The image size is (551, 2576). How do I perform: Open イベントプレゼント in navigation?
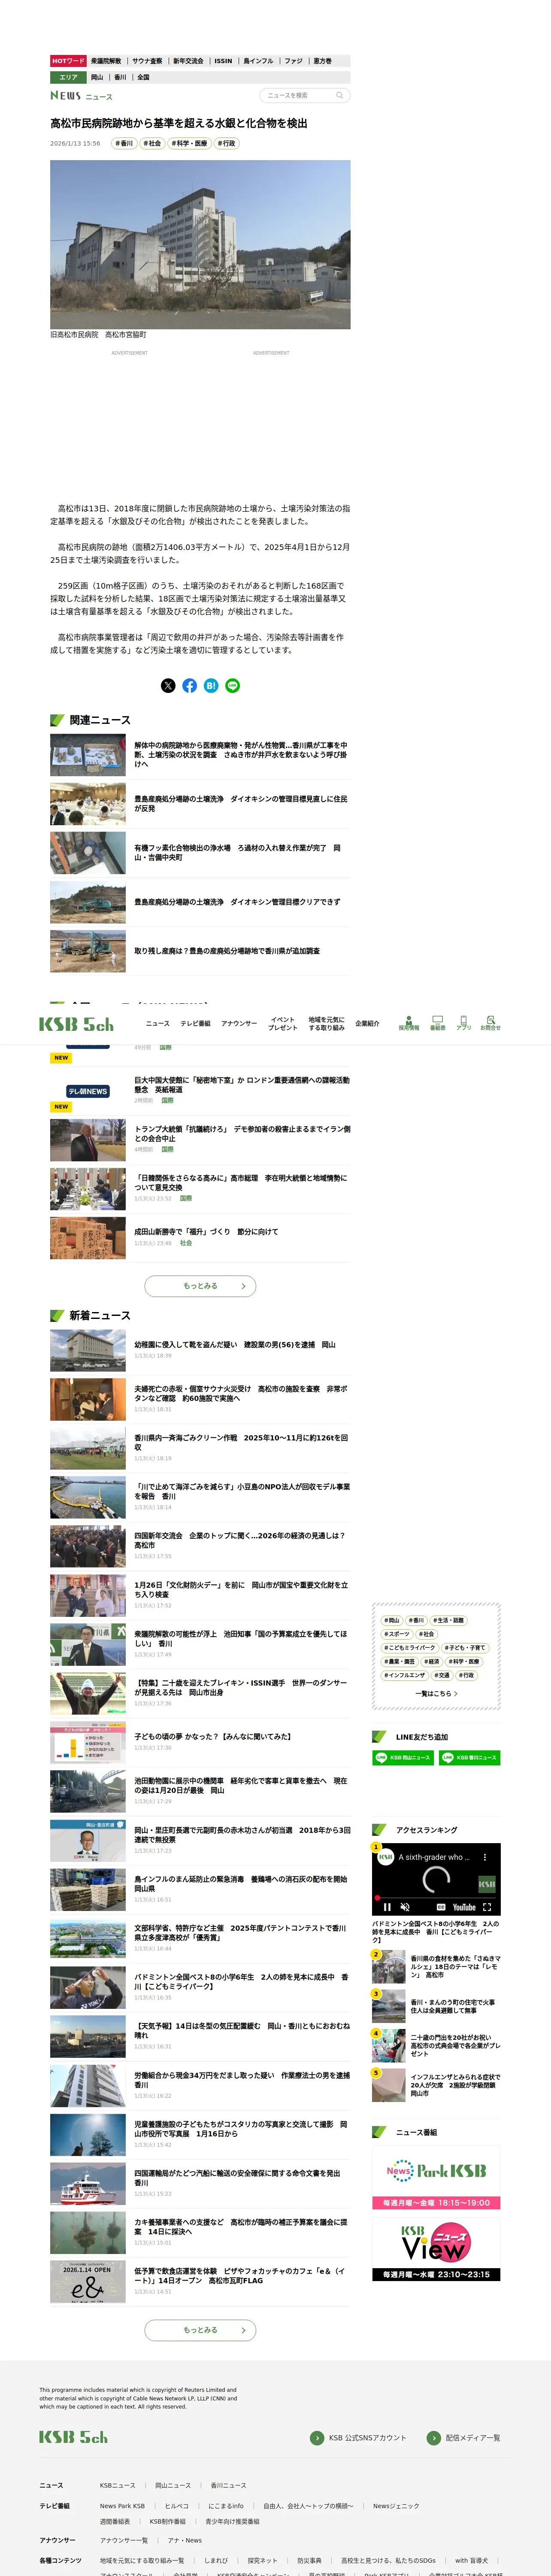[x=283, y=1023]
